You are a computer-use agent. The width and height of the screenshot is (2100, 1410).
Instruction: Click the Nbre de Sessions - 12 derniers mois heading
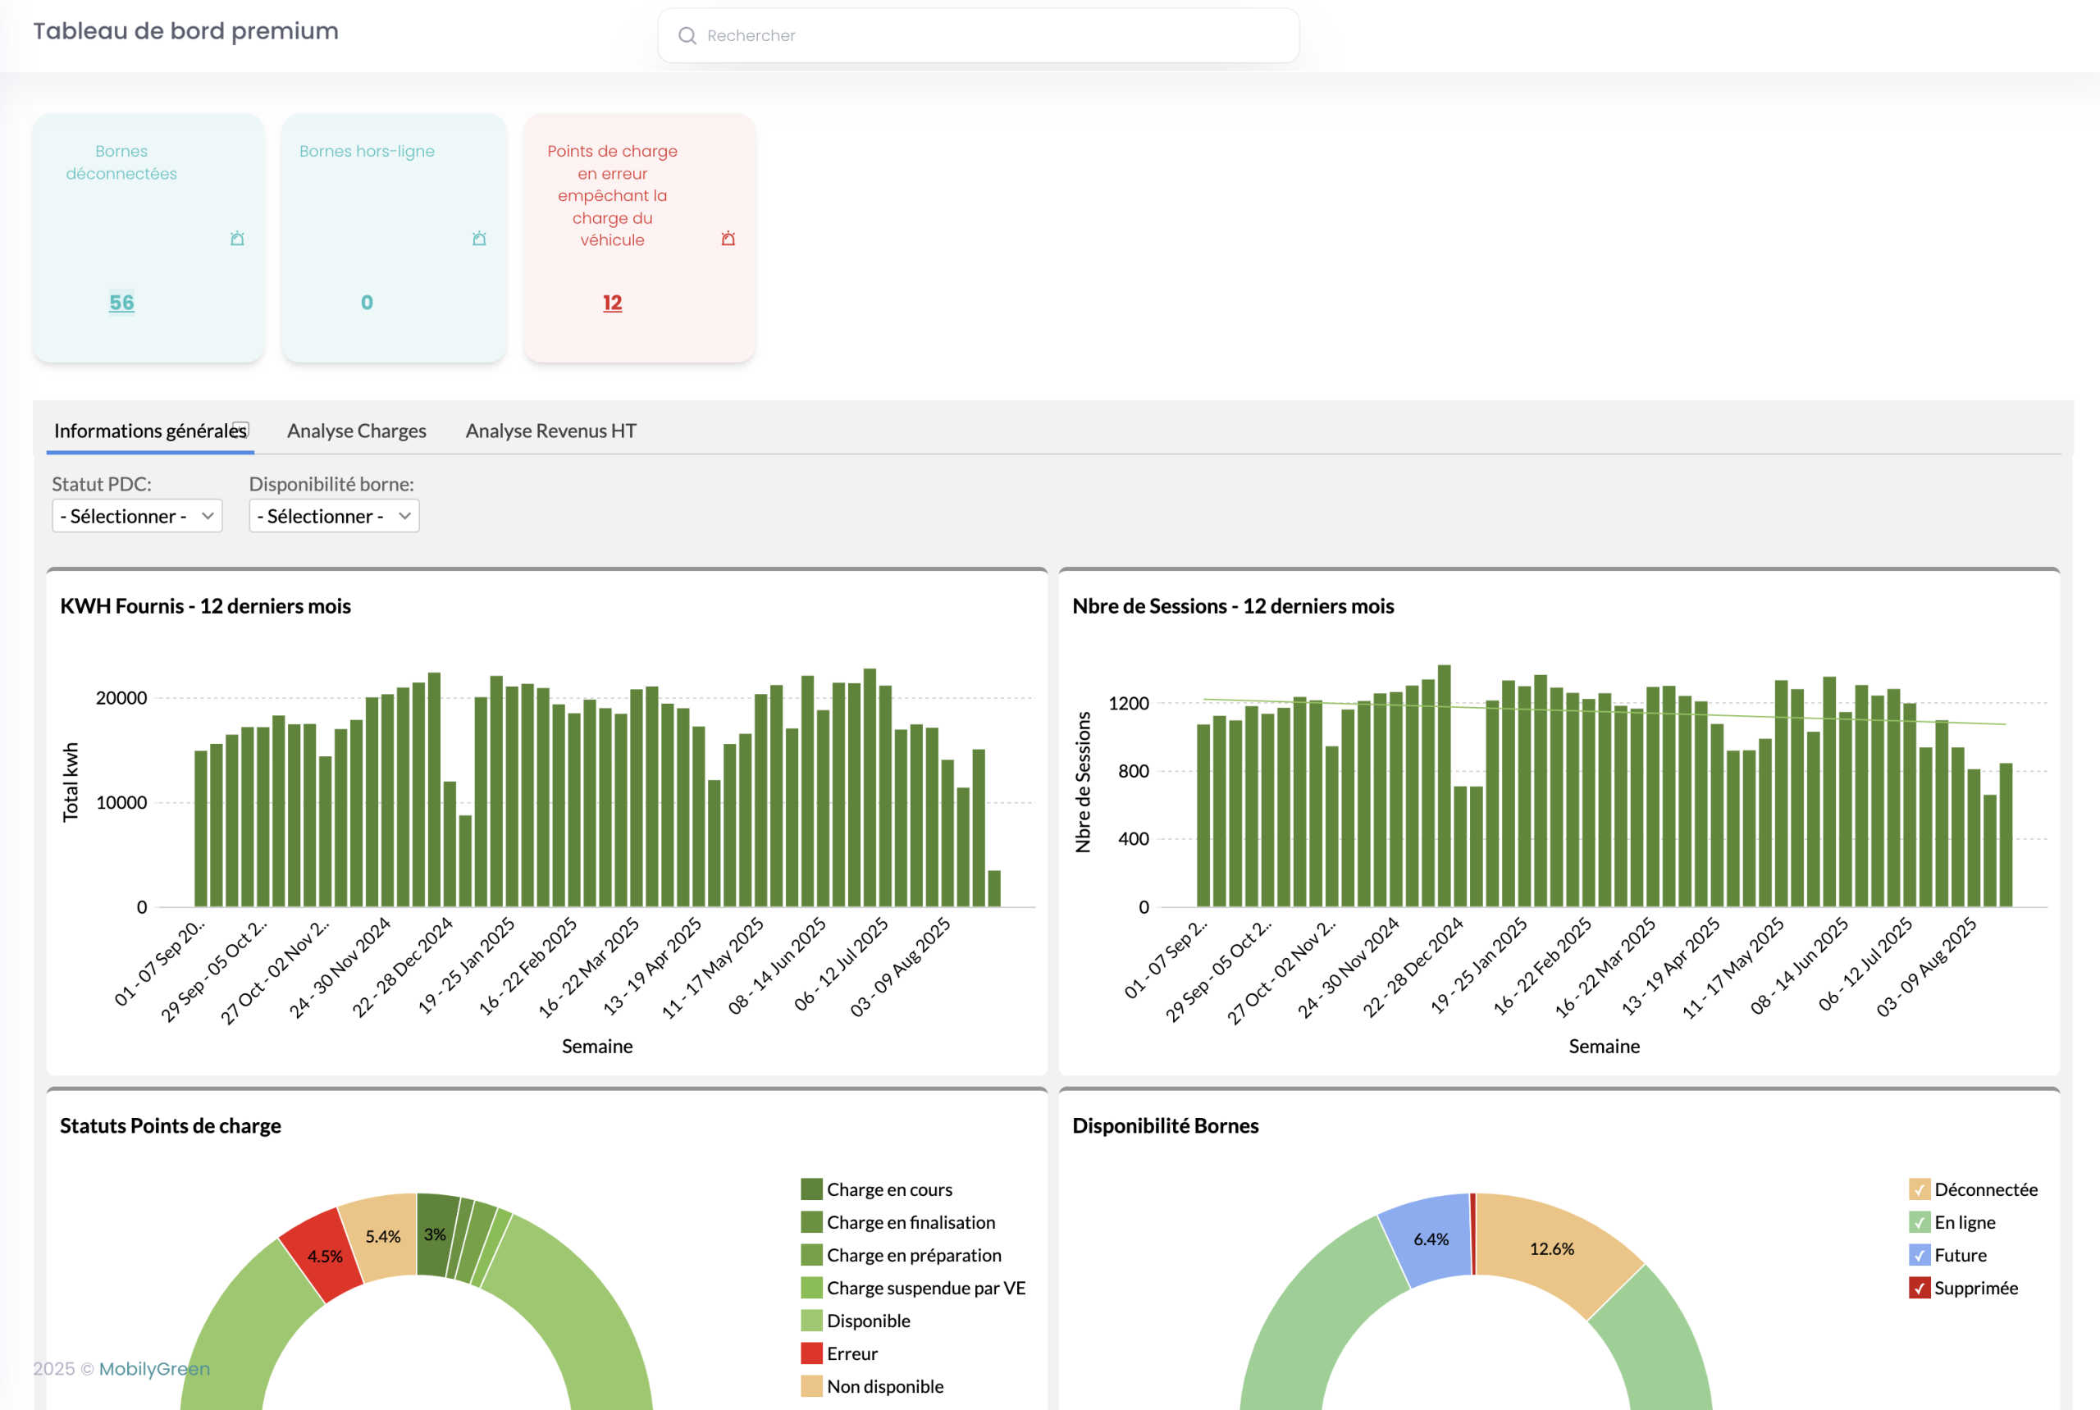[x=1233, y=606]
